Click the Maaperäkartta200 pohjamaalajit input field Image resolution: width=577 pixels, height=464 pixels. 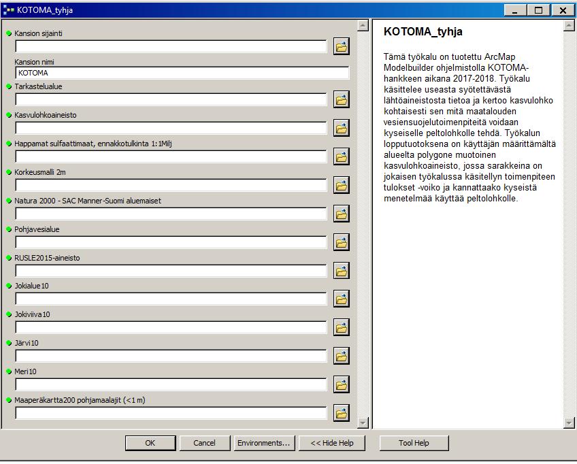171,413
